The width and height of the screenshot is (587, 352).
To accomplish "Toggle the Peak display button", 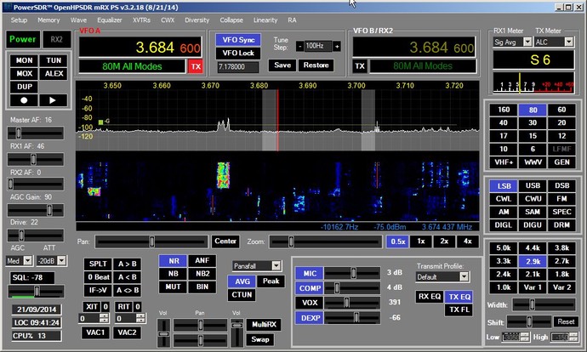I will pyautogui.click(x=271, y=281).
